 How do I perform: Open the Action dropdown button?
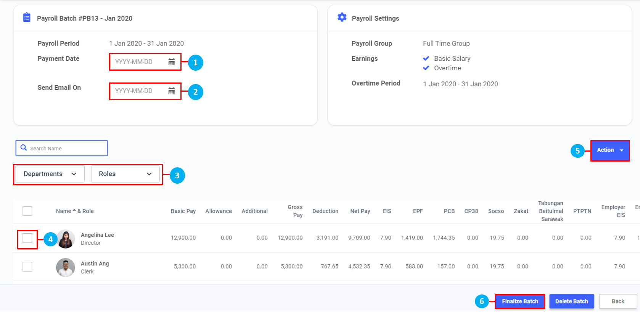tap(610, 150)
